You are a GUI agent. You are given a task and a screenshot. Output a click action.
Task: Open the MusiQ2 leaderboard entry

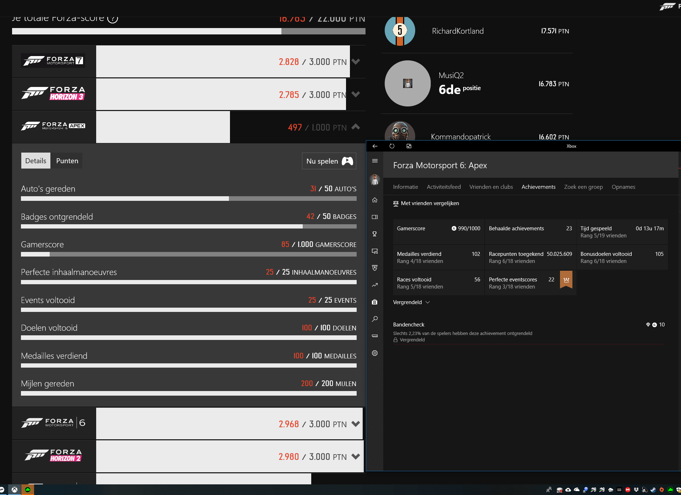(477, 83)
